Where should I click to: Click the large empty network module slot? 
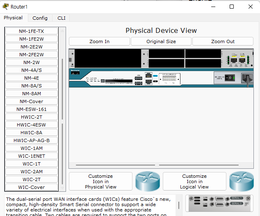pos(108,58)
